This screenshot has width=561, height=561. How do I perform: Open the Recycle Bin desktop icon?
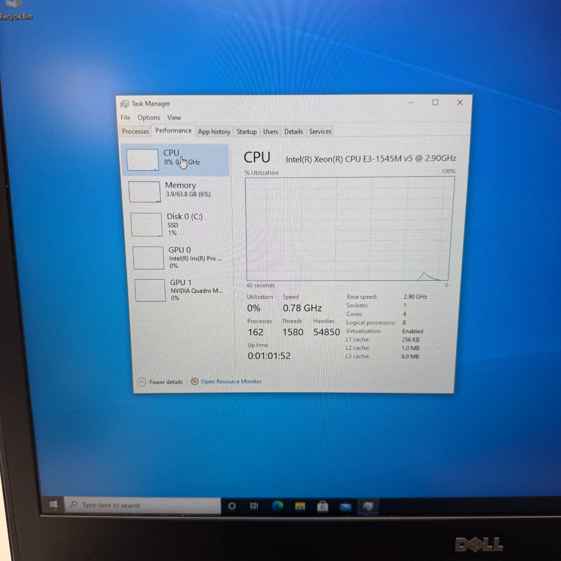click(x=15, y=10)
